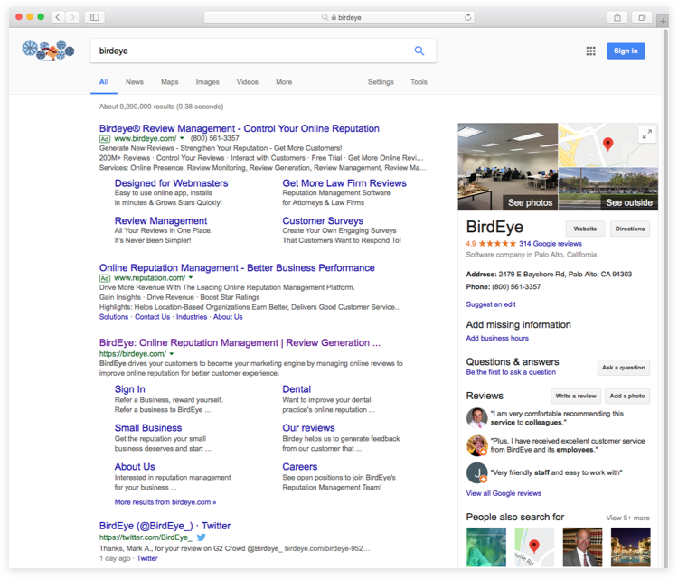Click More results from birdeye.com
Screen dimensions: 678x579
pos(165,502)
